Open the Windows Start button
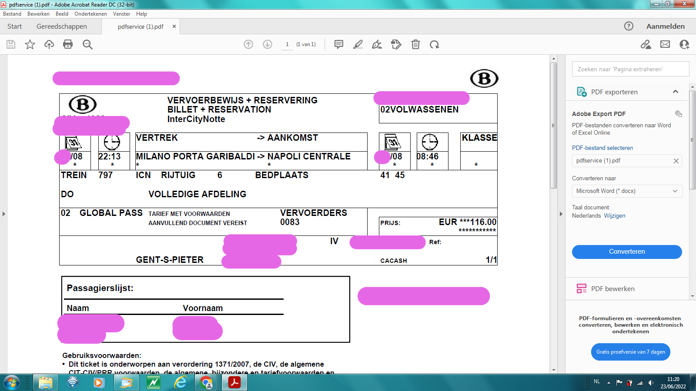This screenshot has height=391, width=696. tap(12, 383)
